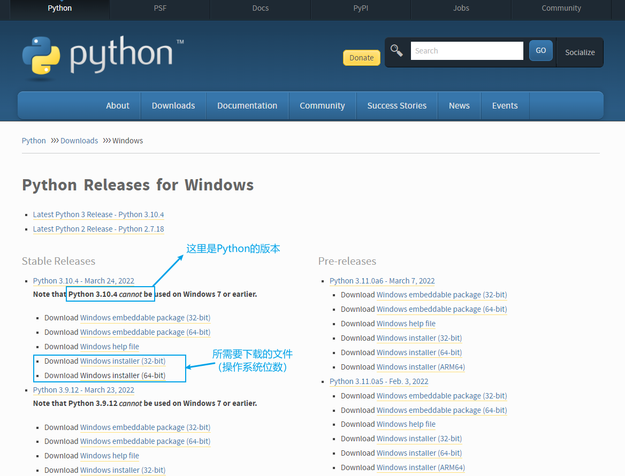Image resolution: width=625 pixels, height=476 pixels.
Task: Download Windows help file for Python 3.11.0a6
Action: [406, 324]
